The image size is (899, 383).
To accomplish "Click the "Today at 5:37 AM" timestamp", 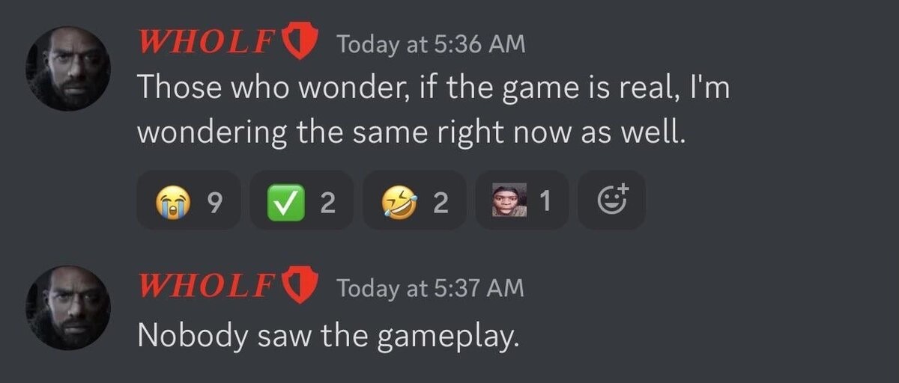I will tap(431, 287).
